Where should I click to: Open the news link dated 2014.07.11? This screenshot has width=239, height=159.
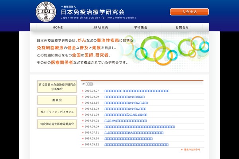[x=134, y=132]
